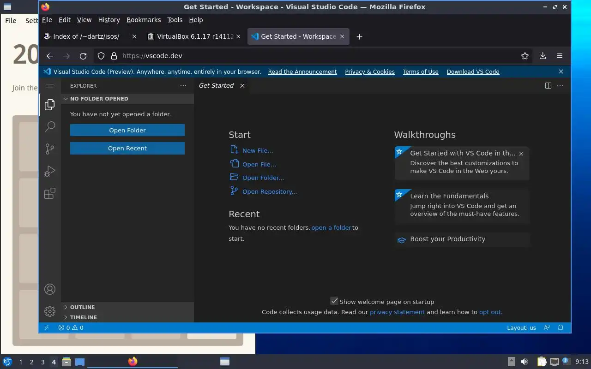
Task: Click the feedback icon in status bar
Action: (547, 327)
